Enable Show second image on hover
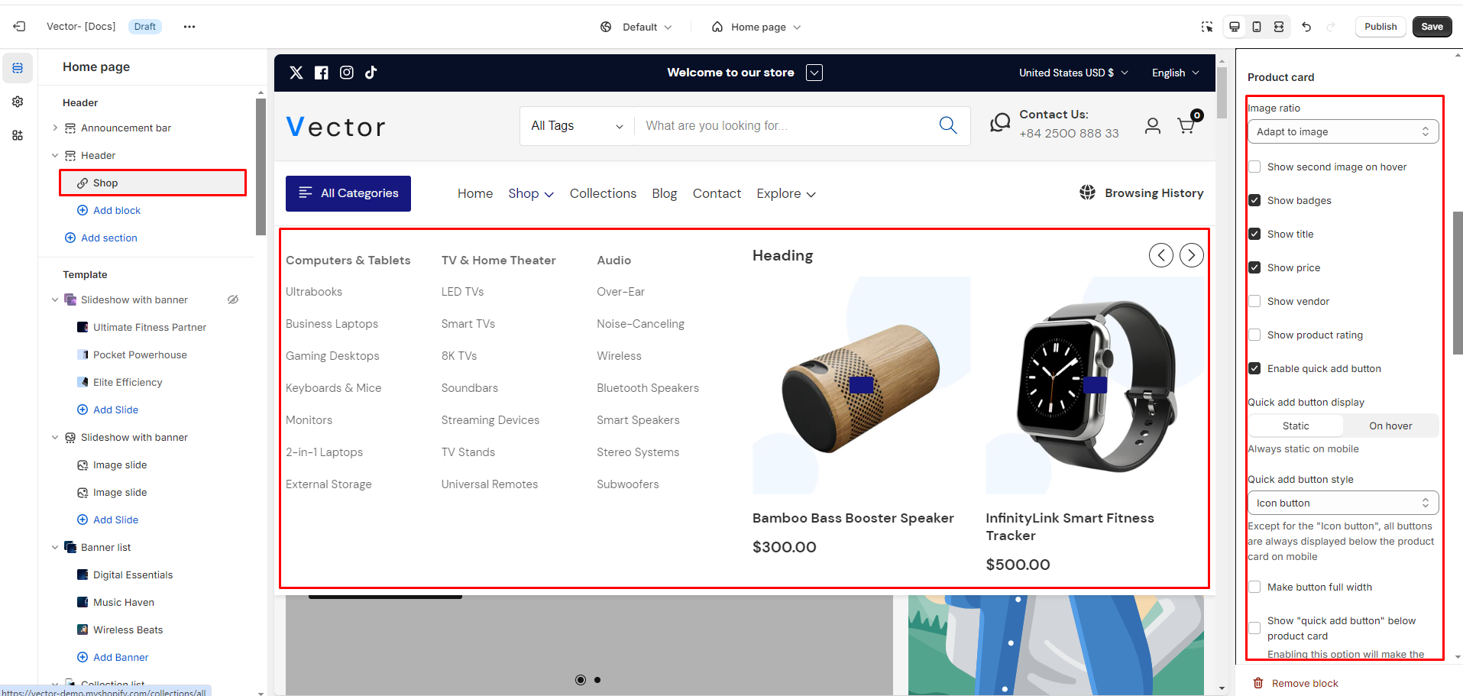Viewport: 1463px width, 696px height. click(x=1254, y=167)
